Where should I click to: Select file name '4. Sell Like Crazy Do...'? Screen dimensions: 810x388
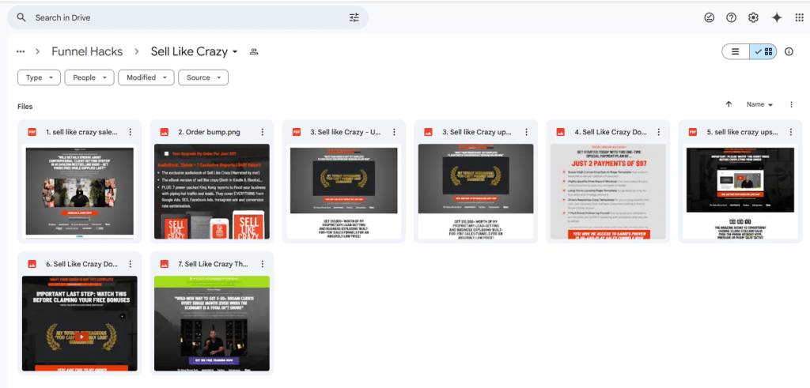click(x=611, y=132)
